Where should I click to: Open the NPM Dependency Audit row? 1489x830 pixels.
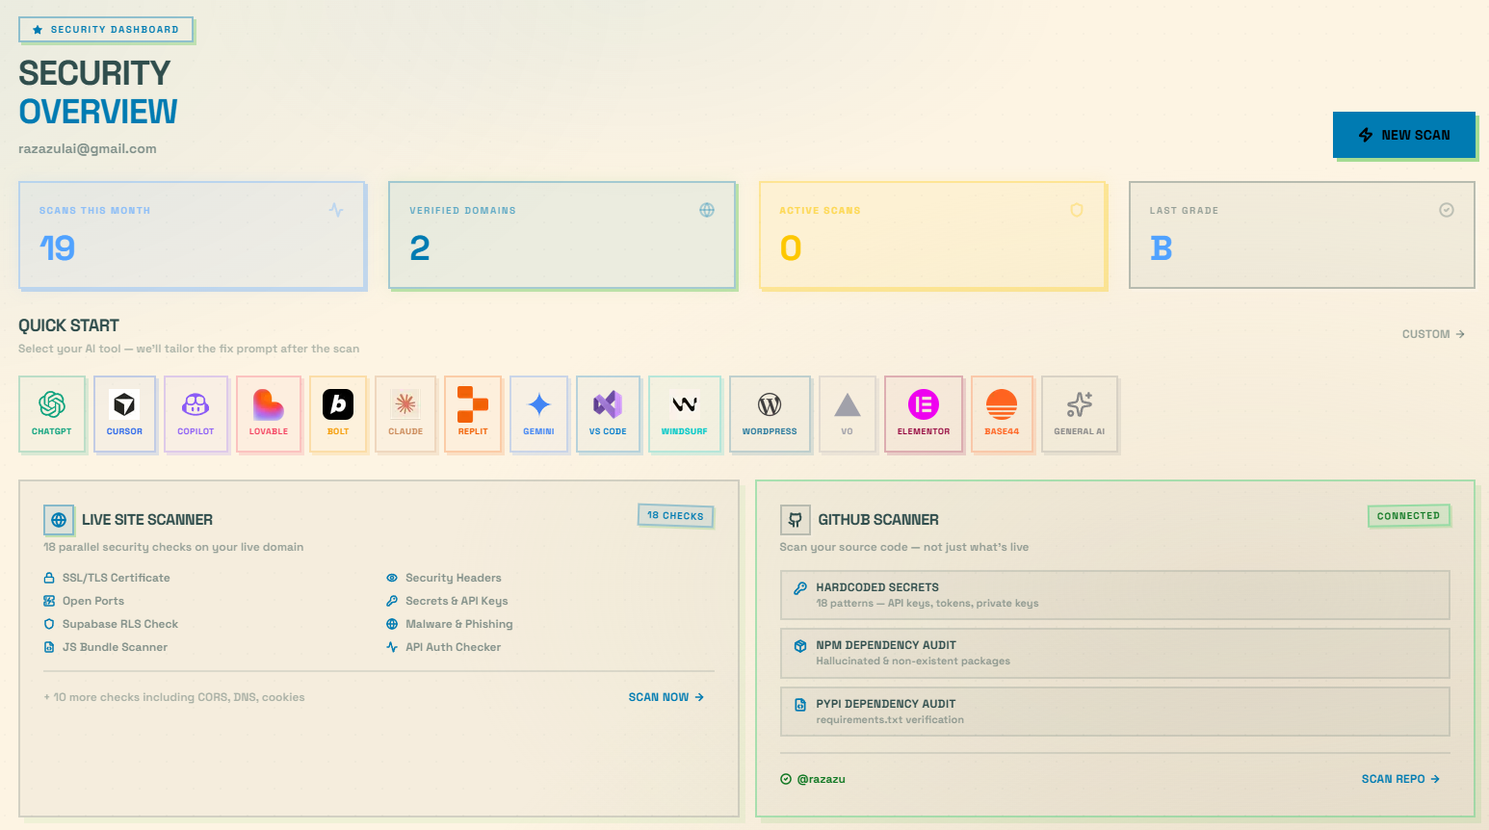pos(1115,653)
